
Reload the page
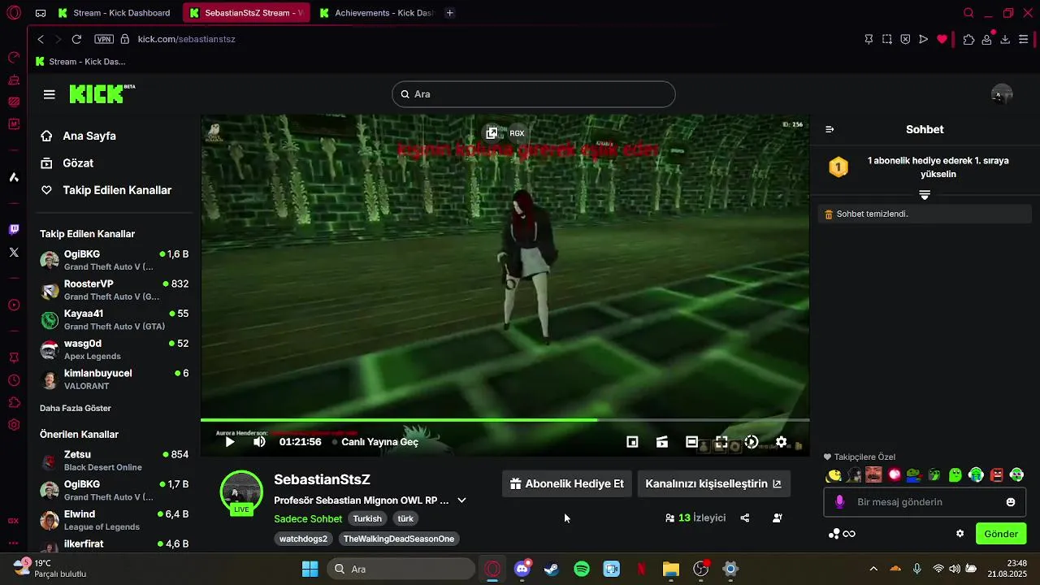click(x=76, y=39)
